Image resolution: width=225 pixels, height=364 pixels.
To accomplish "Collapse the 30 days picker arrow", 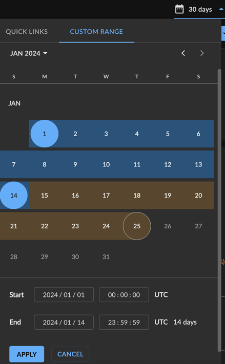I will click(221, 9).
